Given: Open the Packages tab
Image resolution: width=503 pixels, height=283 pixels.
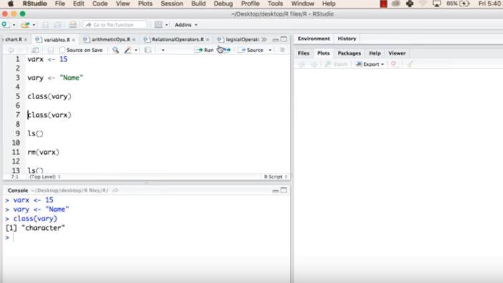Looking at the screenshot, I should [x=349, y=53].
